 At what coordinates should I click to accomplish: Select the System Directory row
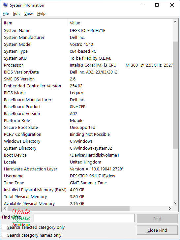(x=87, y=148)
